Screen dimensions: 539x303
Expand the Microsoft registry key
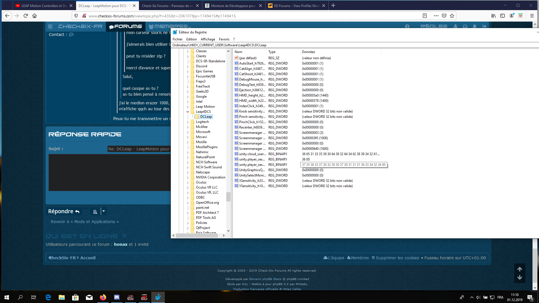[x=188, y=132]
